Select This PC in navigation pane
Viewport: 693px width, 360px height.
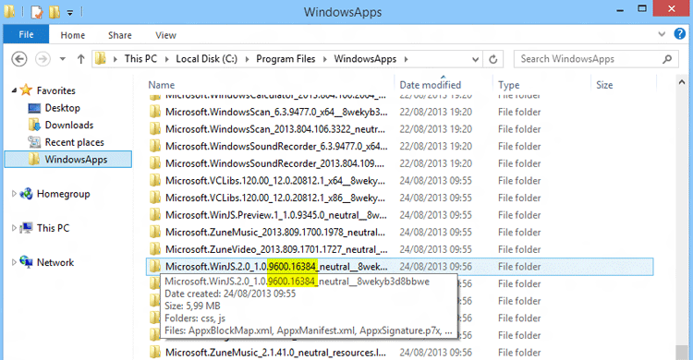pyautogui.click(x=53, y=228)
